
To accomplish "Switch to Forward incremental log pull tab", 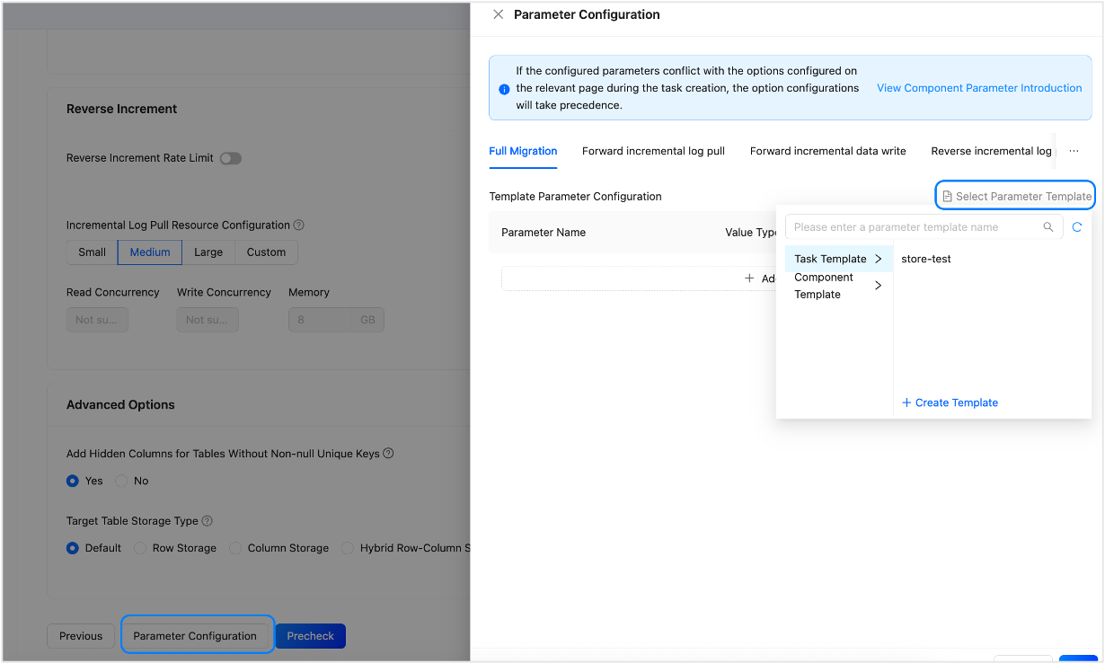I will click(653, 151).
